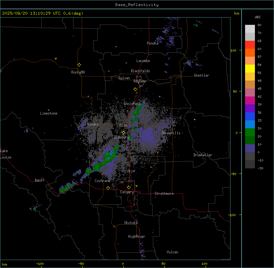The image size is (274, 268).
Task: Click the Innisfail map label
Action: [x=132, y=104]
